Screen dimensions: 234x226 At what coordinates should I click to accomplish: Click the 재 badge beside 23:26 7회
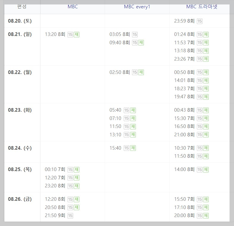[x=206, y=59]
